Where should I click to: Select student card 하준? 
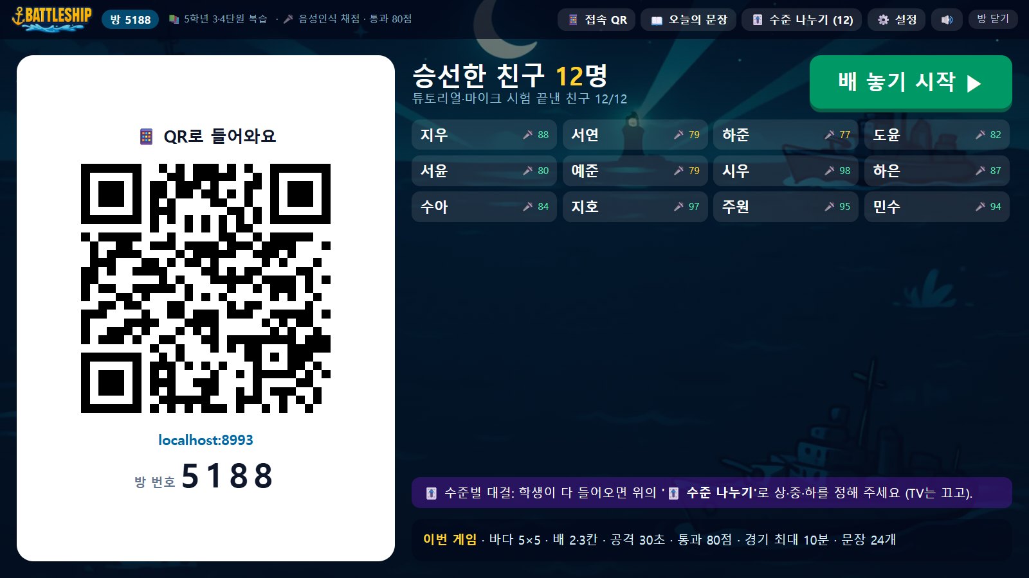click(x=786, y=135)
